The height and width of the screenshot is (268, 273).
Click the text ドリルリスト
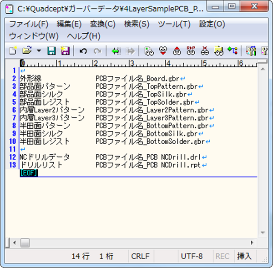click(41, 165)
